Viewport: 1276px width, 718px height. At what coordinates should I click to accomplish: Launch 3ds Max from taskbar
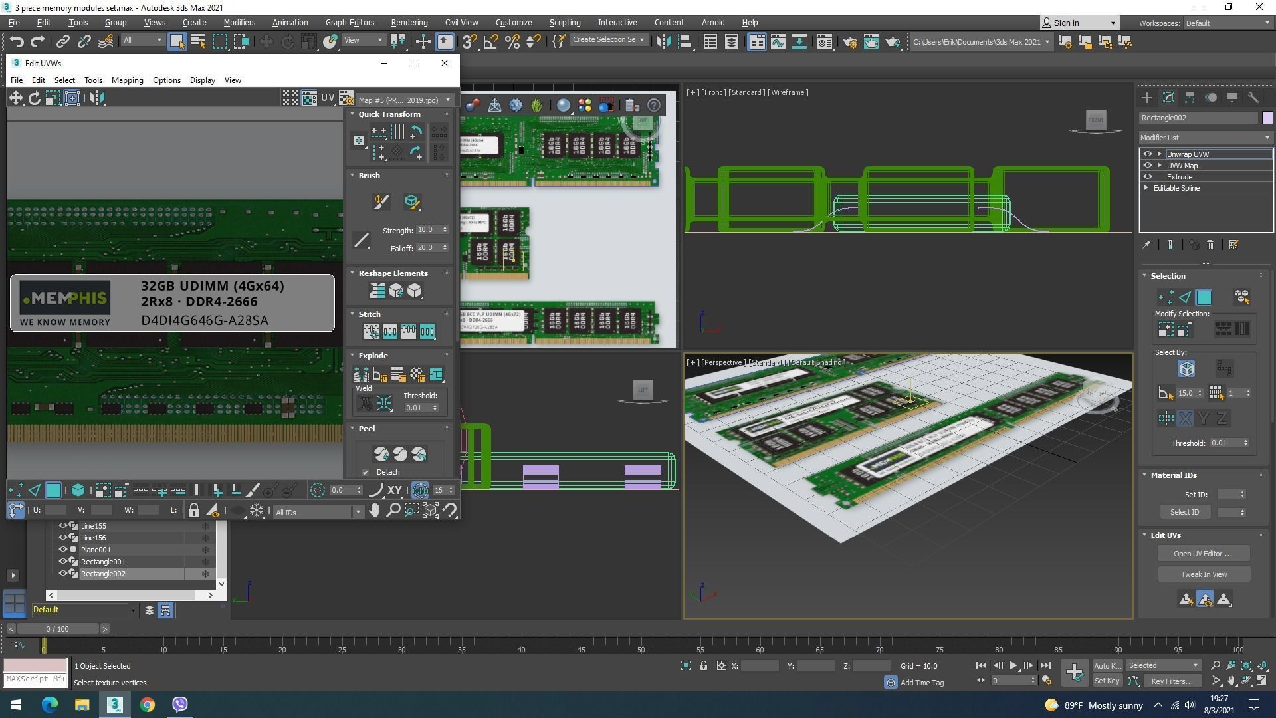114,705
